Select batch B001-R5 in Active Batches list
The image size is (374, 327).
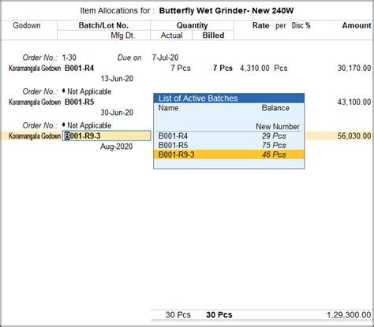point(229,145)
